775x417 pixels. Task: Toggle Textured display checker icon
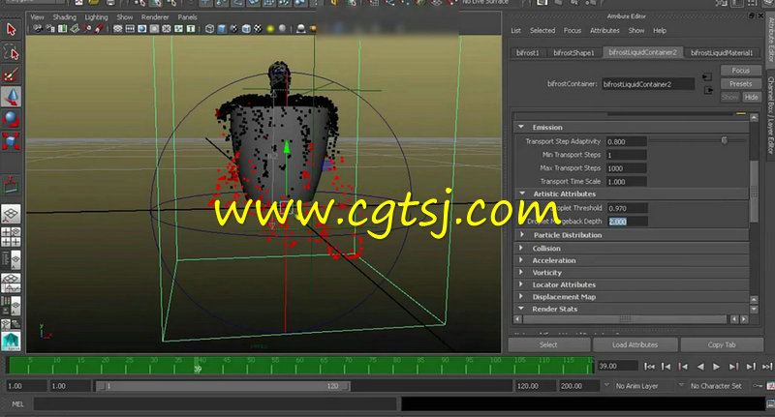(258, 29)
